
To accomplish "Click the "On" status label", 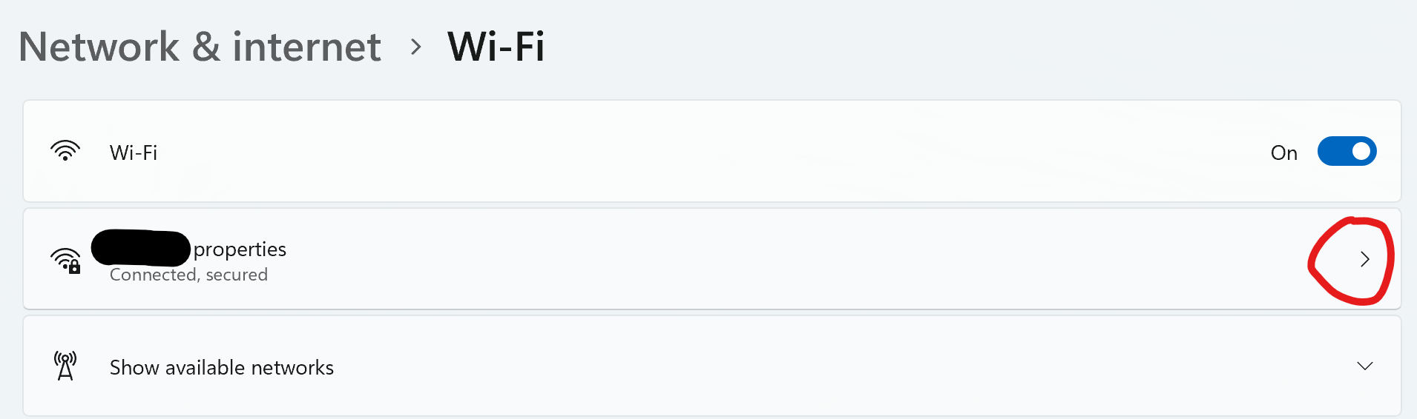I will 1283,152.
